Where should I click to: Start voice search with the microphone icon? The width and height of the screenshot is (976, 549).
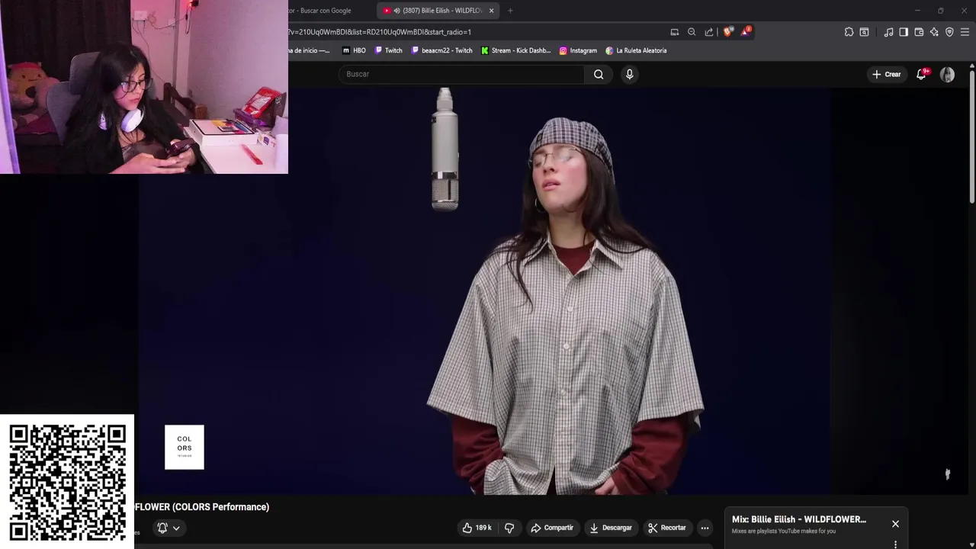click(x=629, y=74)
